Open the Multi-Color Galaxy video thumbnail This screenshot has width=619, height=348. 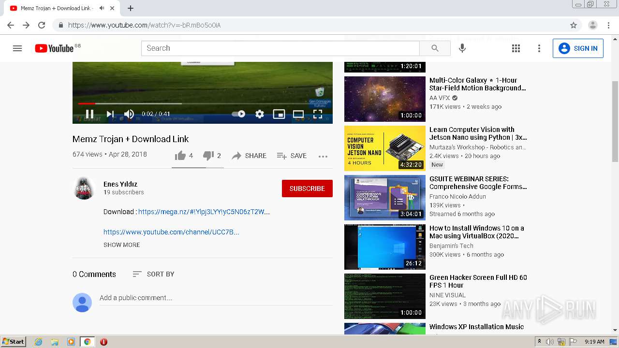point(385,99)
